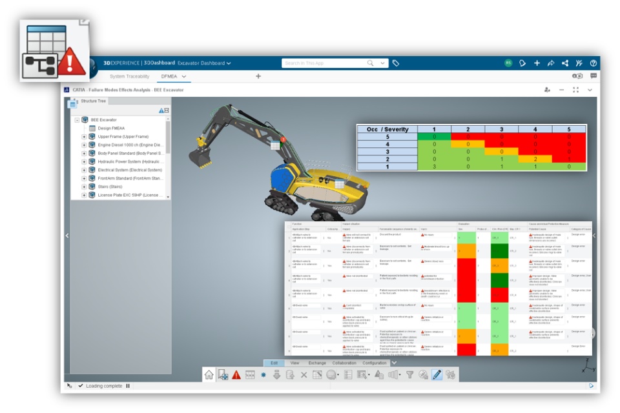Viewport: 620px width, 413px height.
Task: Click the calendar-like table toolbar icon
Action: (x=250, y=375)
